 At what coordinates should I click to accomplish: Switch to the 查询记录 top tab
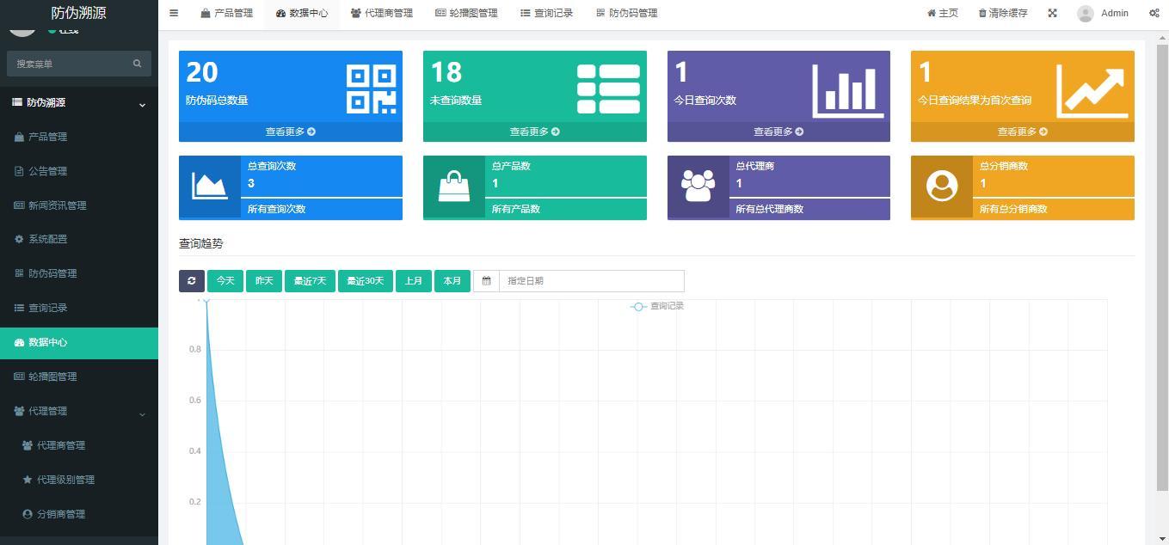pyautogui.click(x=547, y=13)
